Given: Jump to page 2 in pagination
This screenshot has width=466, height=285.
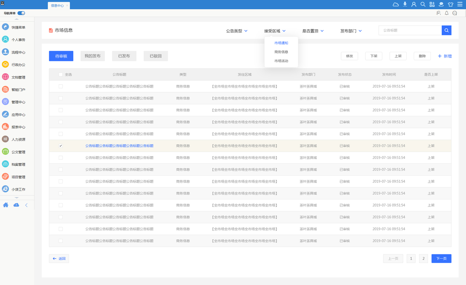Looking at the screenshot, I should pyautogui.click(x=423, y=258).
